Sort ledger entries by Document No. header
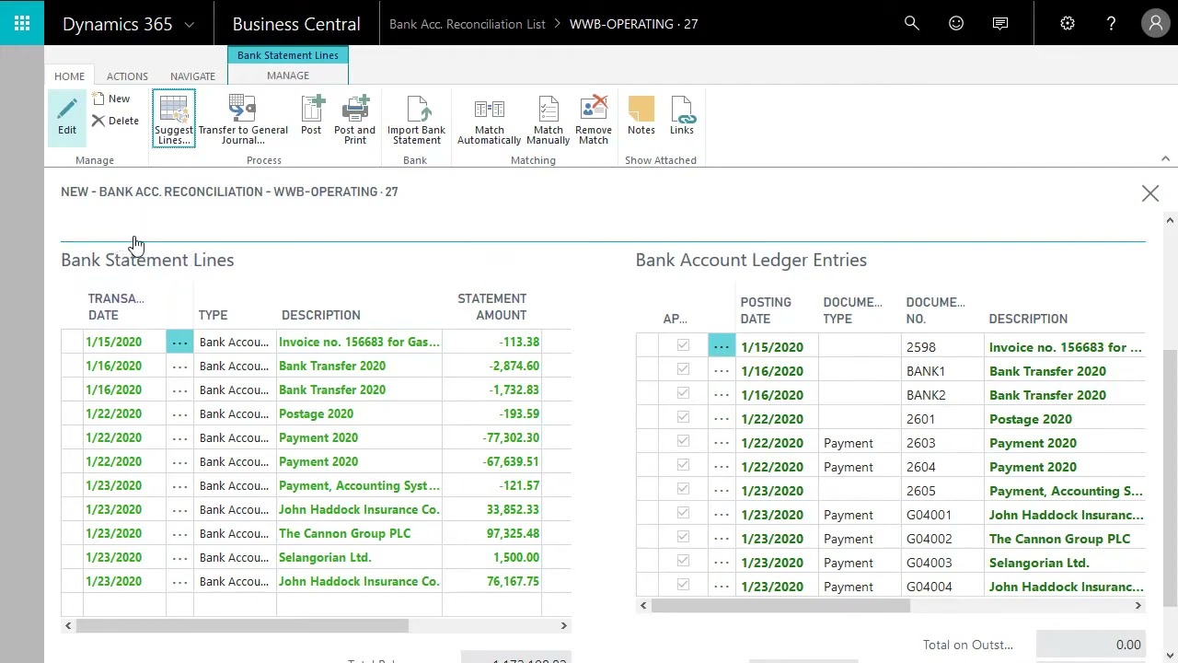 pyautogui.click(x=935, y=310)
